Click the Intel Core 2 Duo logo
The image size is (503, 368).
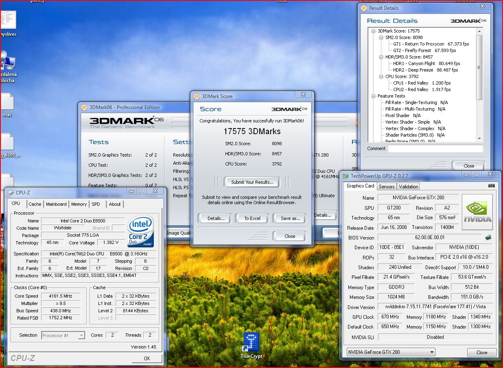click(140, 231)
